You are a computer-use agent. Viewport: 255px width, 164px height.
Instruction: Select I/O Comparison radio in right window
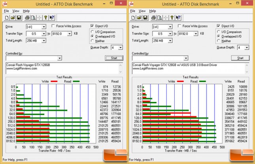click(219, 32)
